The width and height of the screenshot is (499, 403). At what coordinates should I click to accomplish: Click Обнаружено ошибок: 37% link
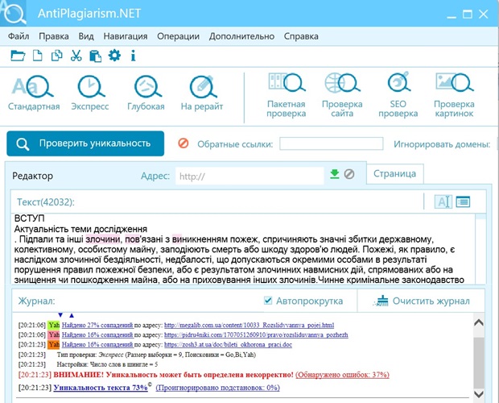pos(342,375)
